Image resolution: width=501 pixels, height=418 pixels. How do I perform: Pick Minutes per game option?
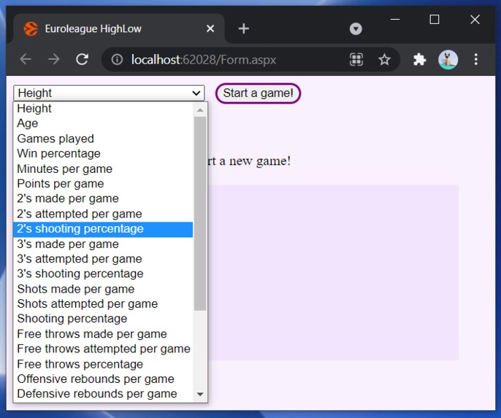(103, 169)
